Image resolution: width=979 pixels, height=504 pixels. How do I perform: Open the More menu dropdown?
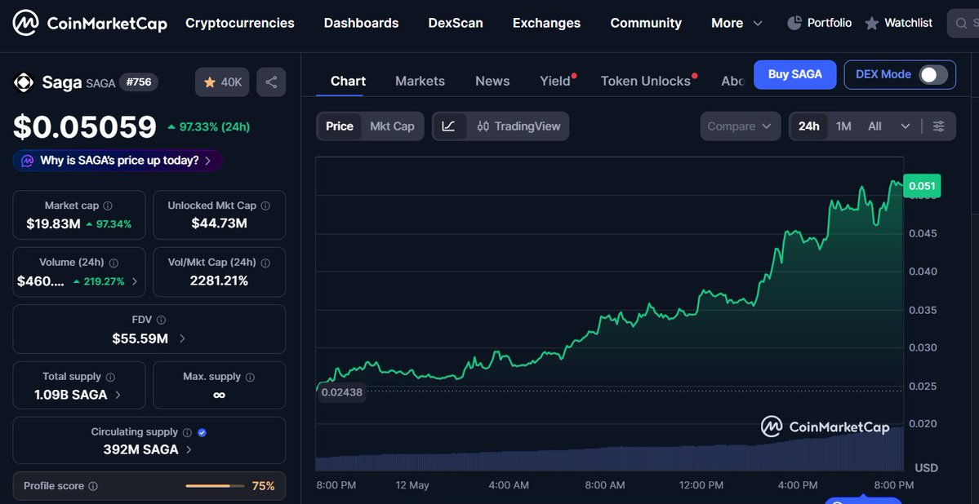[736, 23]
